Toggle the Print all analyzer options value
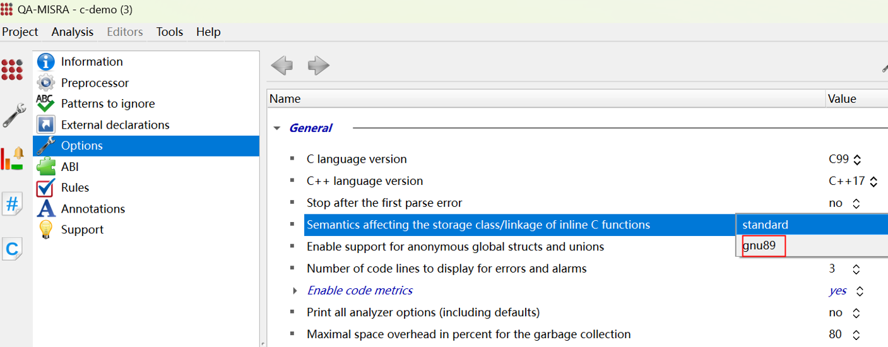888x347 pixels. [856, 313]
